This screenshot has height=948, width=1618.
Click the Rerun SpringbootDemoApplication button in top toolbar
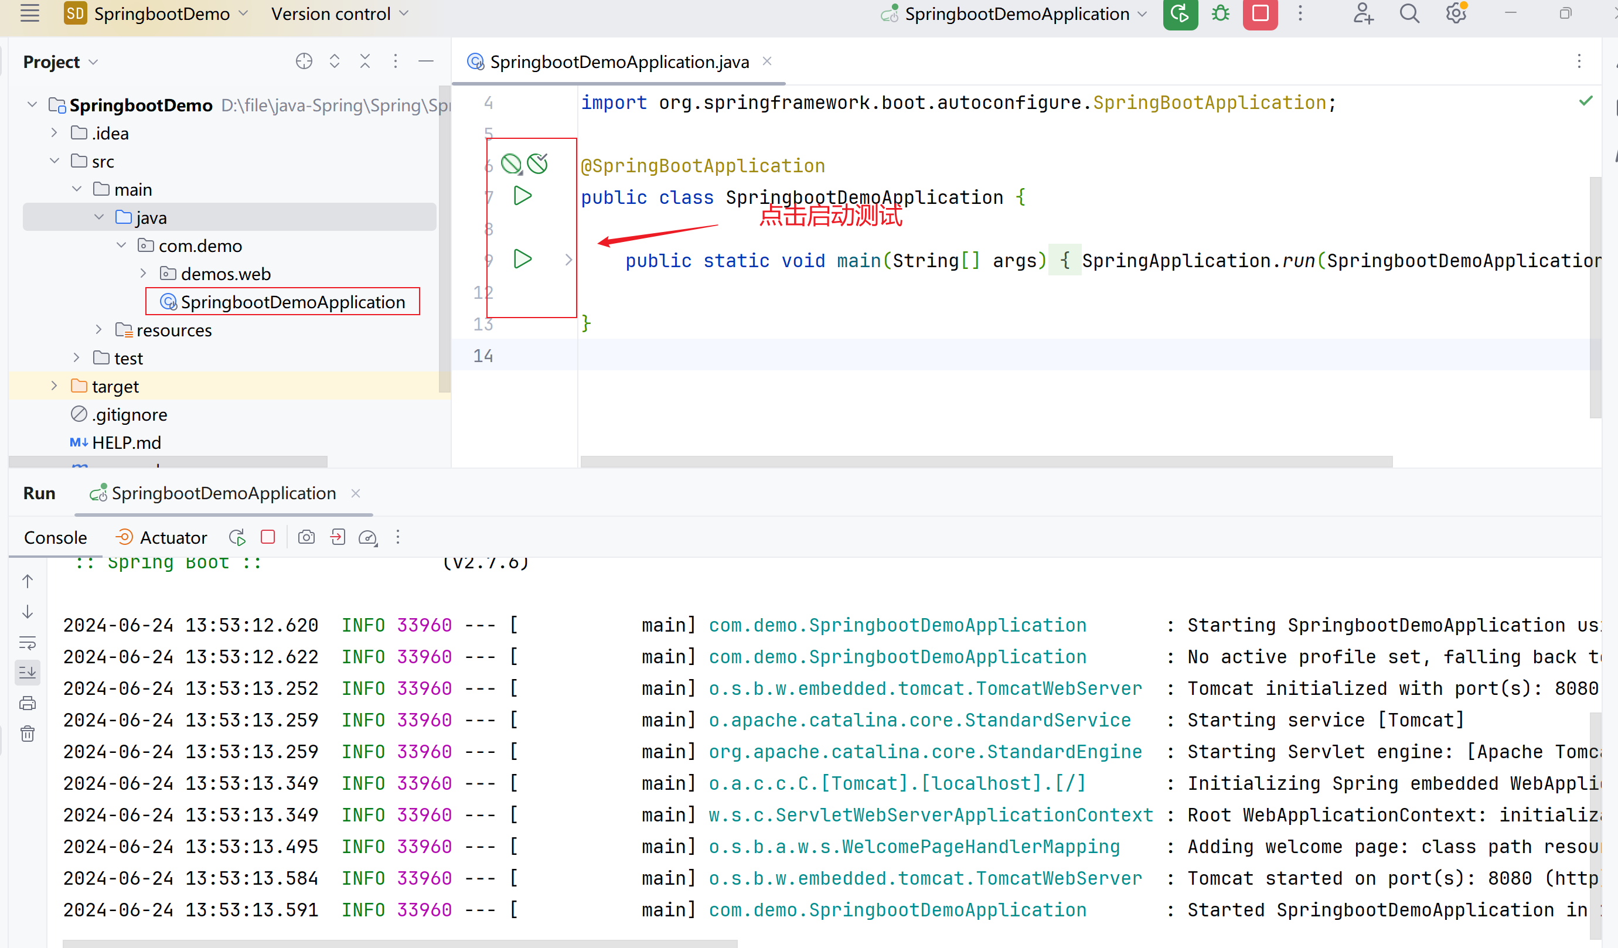coord(1180,13)
